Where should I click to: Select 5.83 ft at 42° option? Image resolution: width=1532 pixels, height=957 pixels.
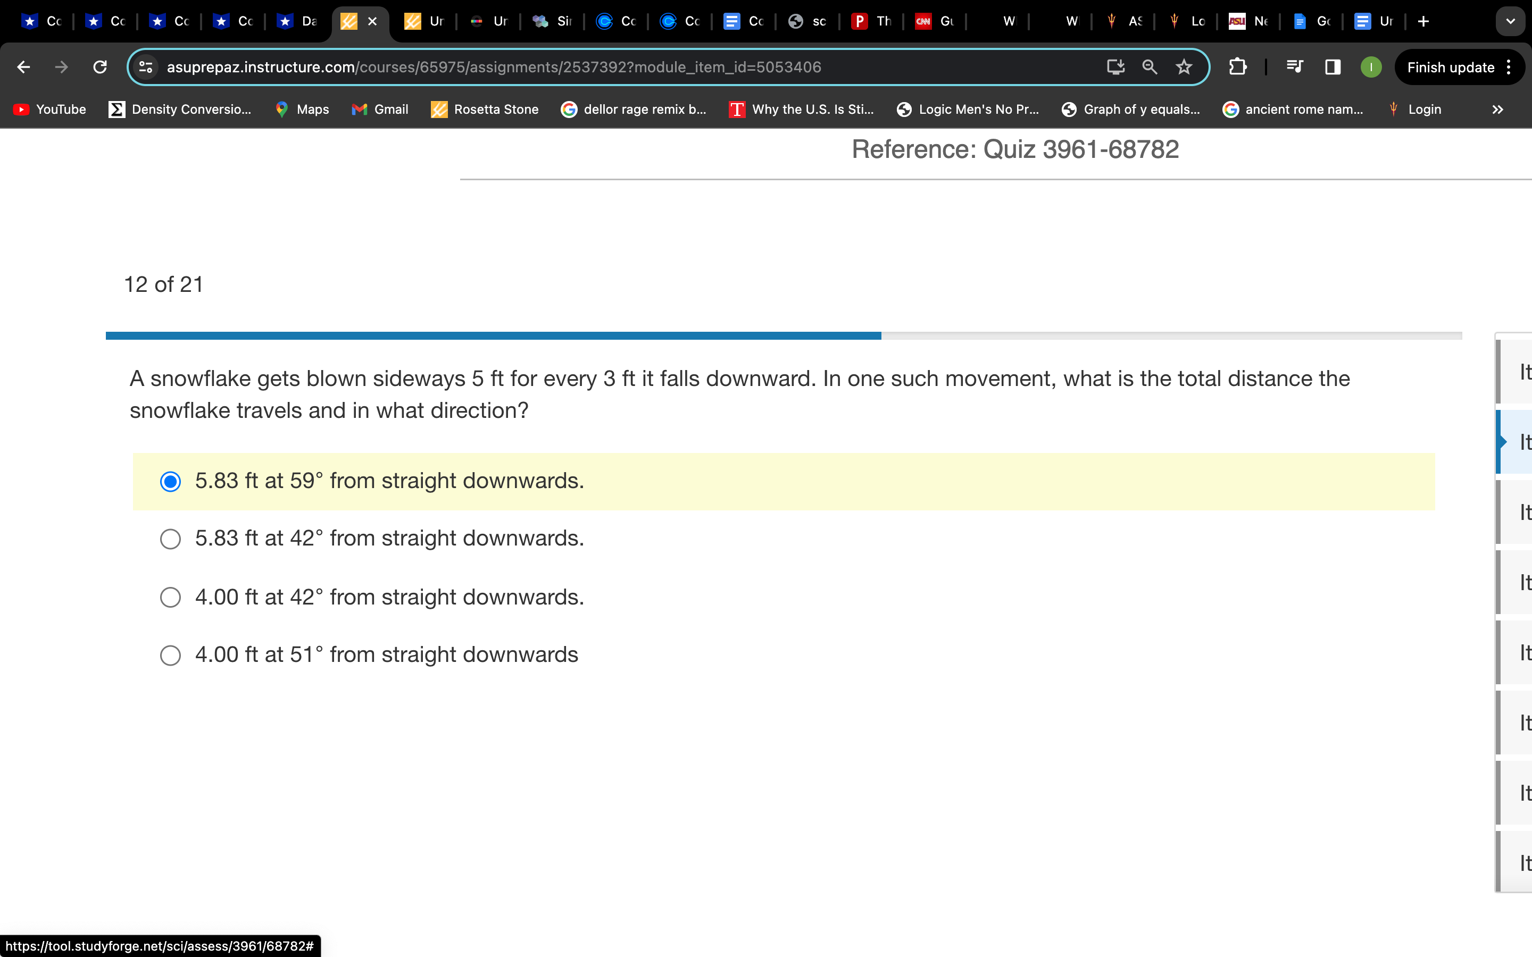[x=171, y=538]
